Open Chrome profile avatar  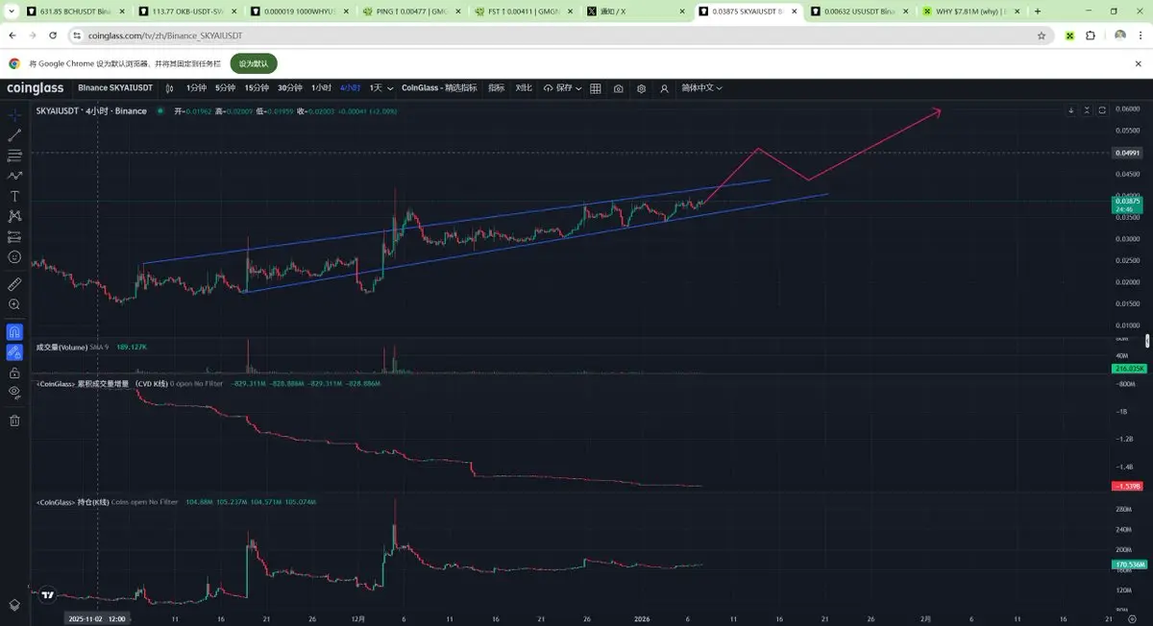(1119, 36)
